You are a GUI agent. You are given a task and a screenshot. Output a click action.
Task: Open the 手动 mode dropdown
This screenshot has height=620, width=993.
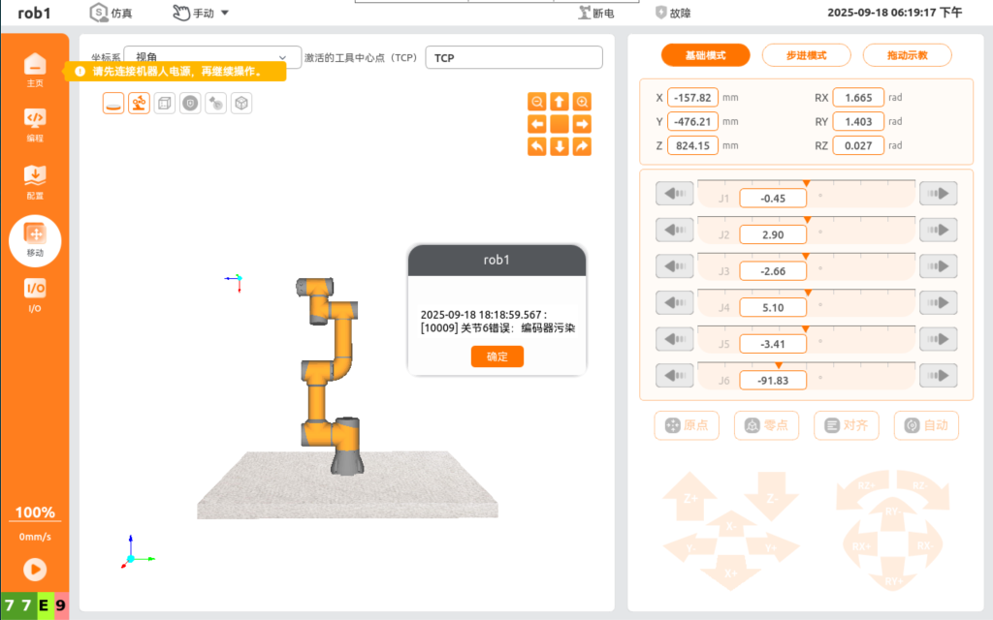click(x=201, y=13)
